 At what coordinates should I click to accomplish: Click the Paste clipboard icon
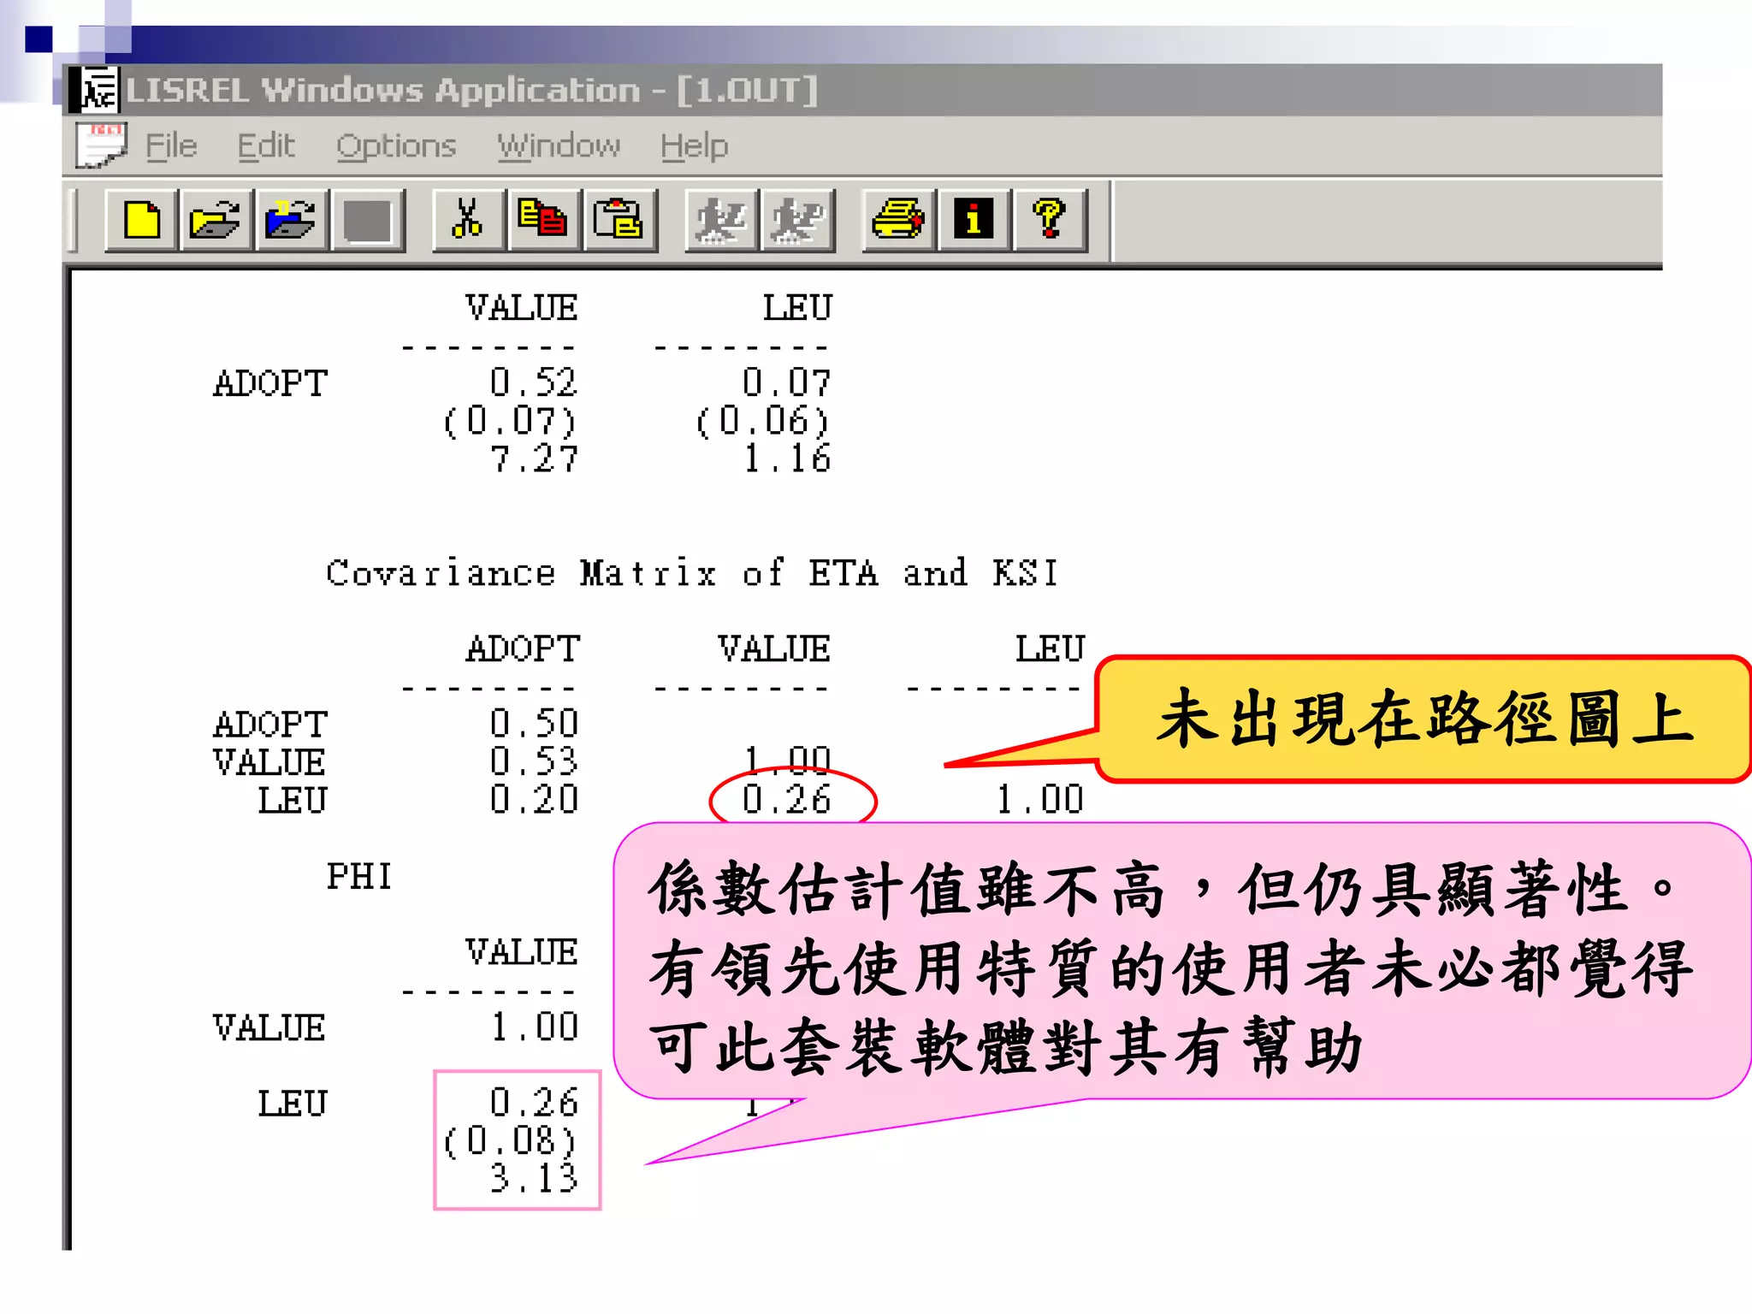tap(619, 221)
